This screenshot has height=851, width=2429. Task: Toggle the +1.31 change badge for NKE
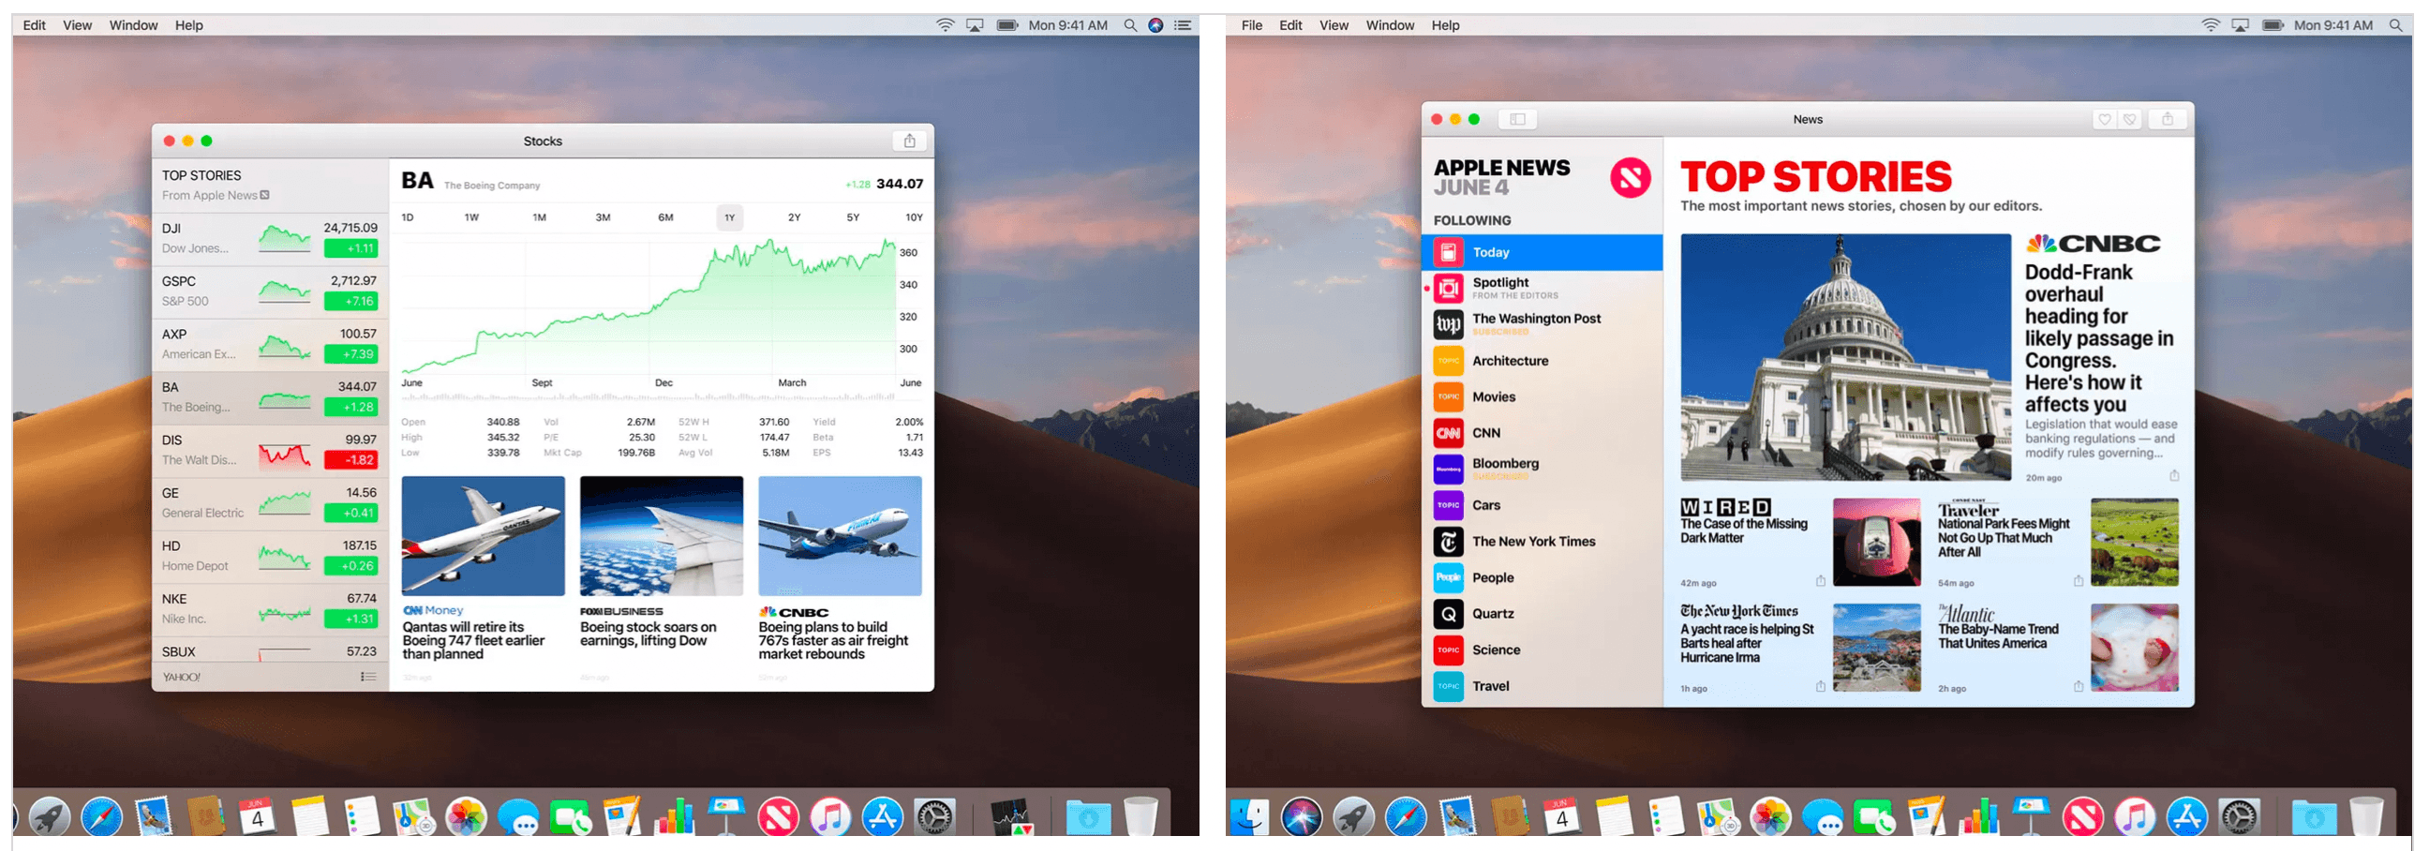(x=350, y=619)
